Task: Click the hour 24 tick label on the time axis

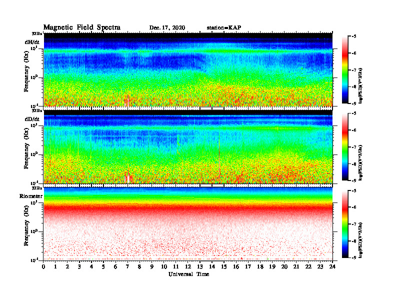Action: pyautogui.click(x=332, y=267)
